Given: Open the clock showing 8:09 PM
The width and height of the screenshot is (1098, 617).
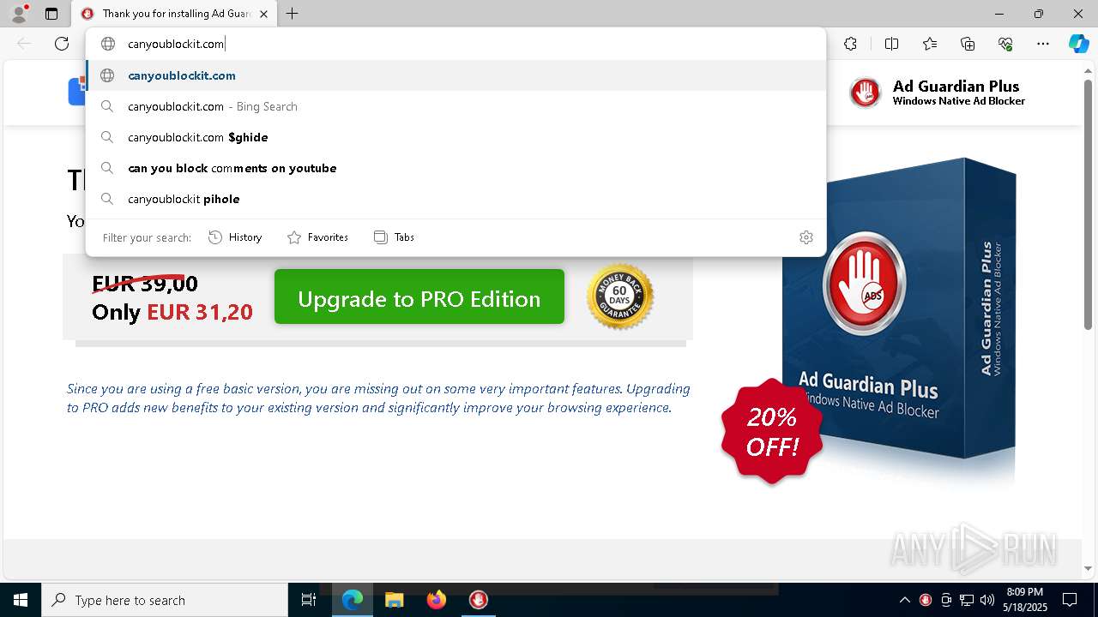Looking at the screenshot, I should pyautogui.click(x=1025, y=600).
